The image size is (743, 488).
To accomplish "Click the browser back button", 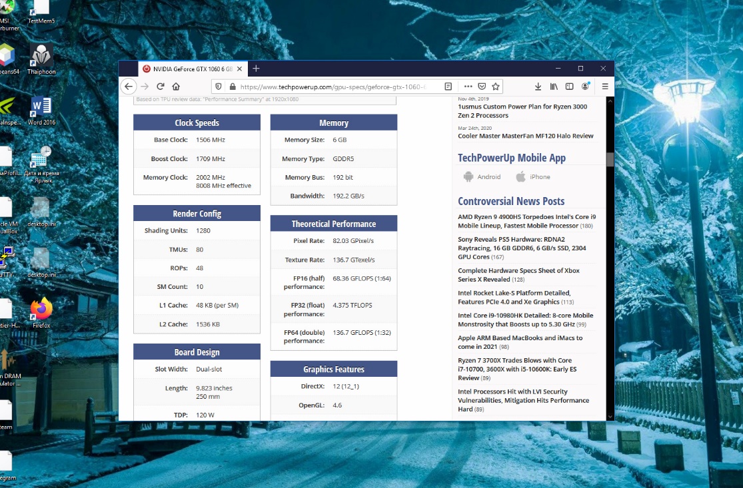I will 129,87.
